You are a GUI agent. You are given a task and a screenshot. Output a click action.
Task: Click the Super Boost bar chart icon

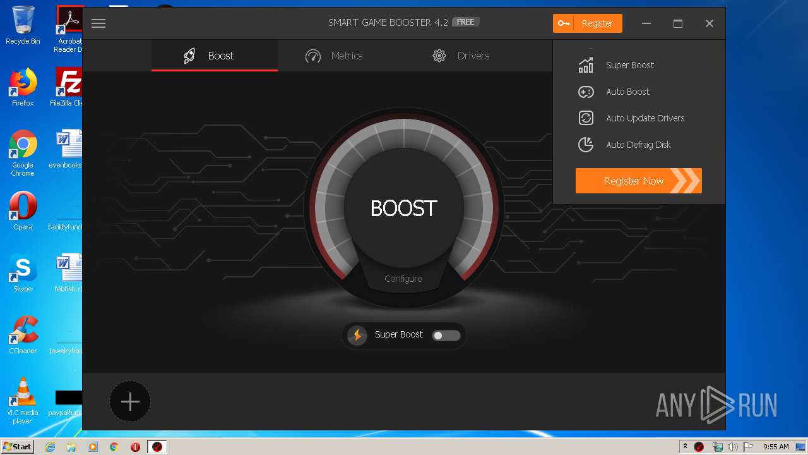[586, 65]
